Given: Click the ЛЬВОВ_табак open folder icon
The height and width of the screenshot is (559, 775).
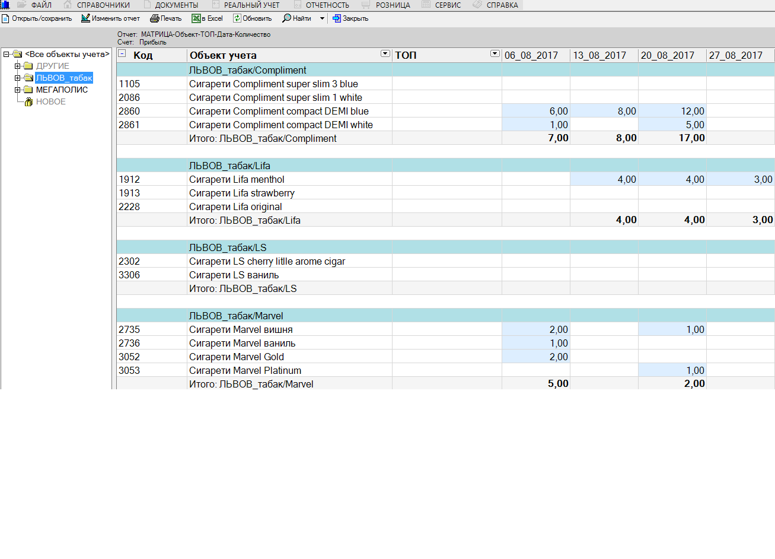Looking at the screenshot, I should pos(28,78).
